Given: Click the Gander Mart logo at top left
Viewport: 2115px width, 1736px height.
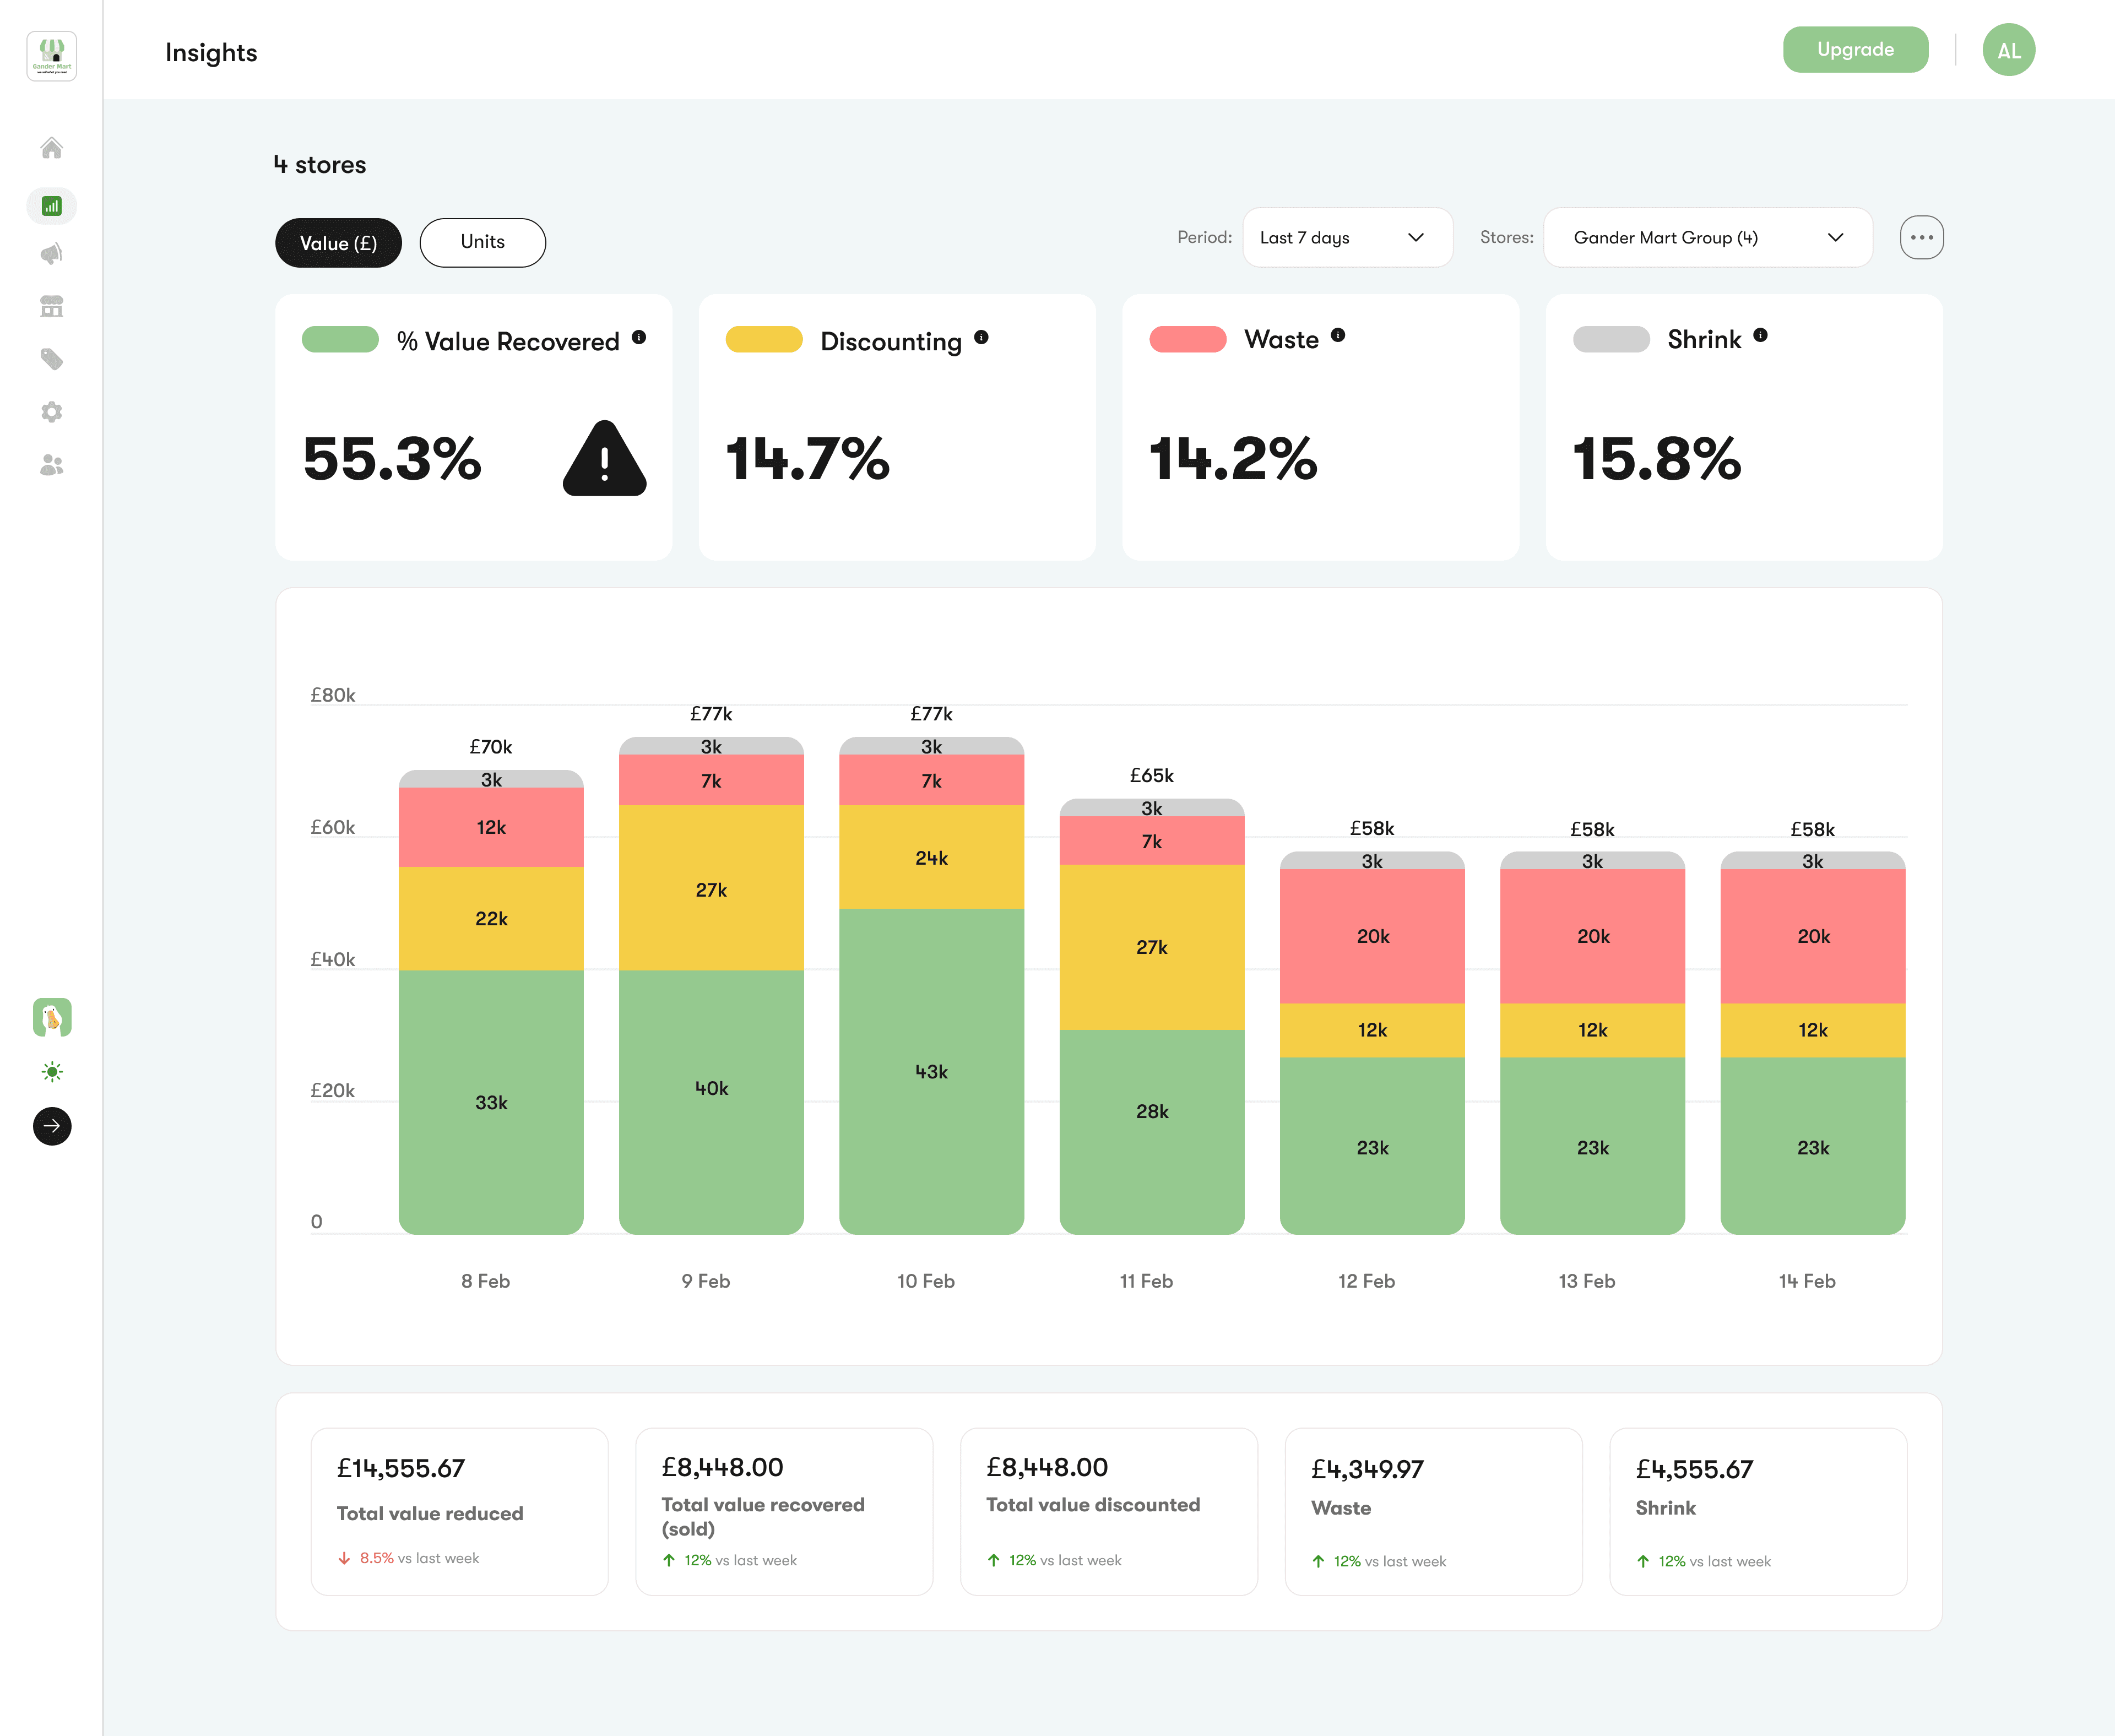Looking at the screenshot, I should [x=52, y=55].
